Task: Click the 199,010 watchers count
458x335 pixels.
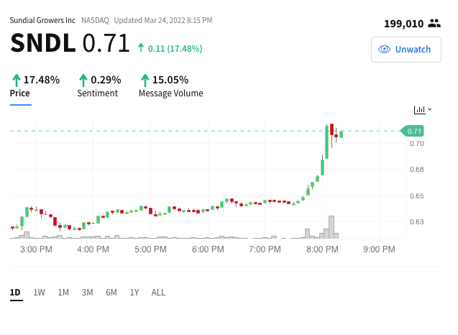Action: [x=403, y=24]
